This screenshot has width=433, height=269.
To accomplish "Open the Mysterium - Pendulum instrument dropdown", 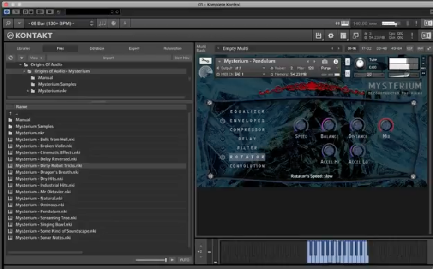I will [x=219, y=61].
